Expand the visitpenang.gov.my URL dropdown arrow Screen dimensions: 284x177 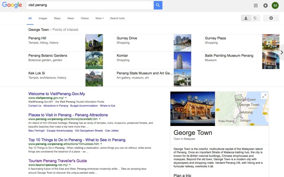pos(66,98)
